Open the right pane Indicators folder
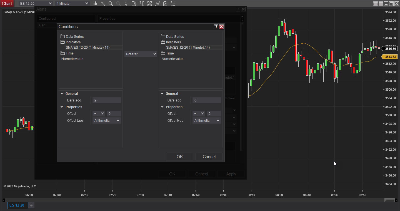This screenshot has width=400, height=211. 171,42
